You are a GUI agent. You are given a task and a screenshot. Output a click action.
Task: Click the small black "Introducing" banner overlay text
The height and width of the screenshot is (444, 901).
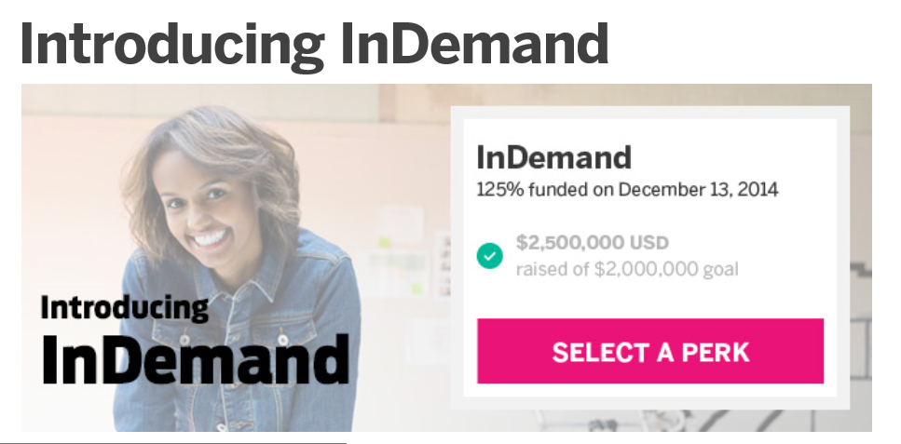click(124, 307)
